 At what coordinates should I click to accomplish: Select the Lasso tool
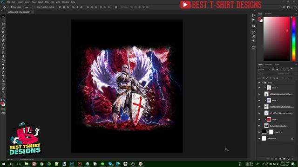coord(3,24)
